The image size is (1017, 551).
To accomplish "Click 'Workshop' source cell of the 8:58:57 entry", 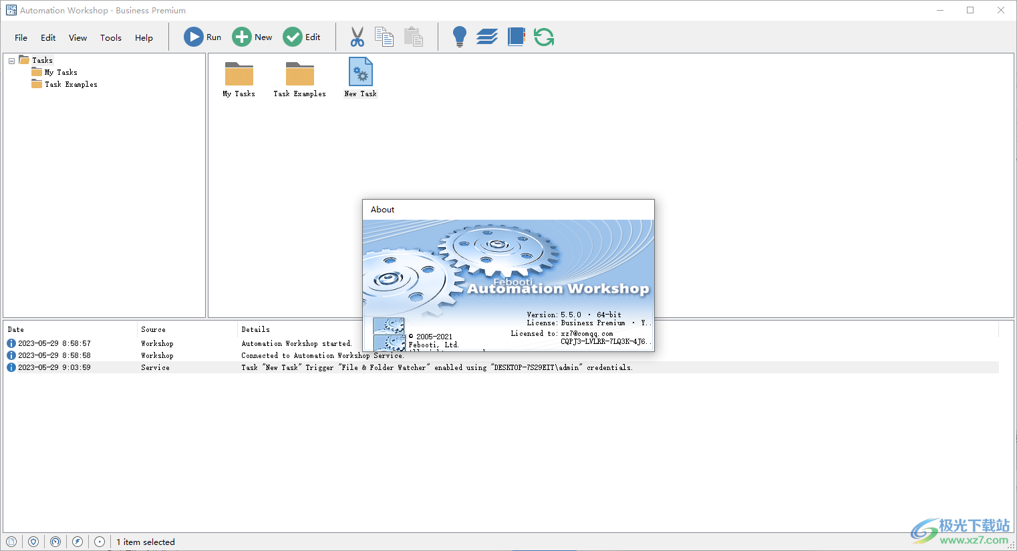I will tap(157, 343).
